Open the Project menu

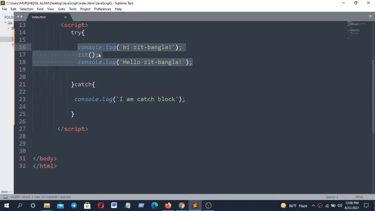click(x=85, y=9)
